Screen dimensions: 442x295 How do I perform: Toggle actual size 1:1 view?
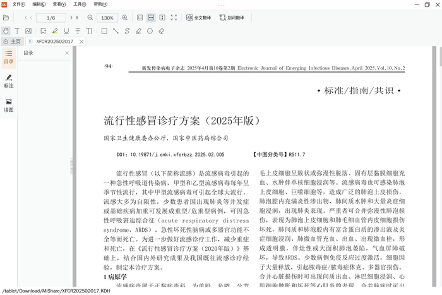pyautogui.click(x=140, y=18)
